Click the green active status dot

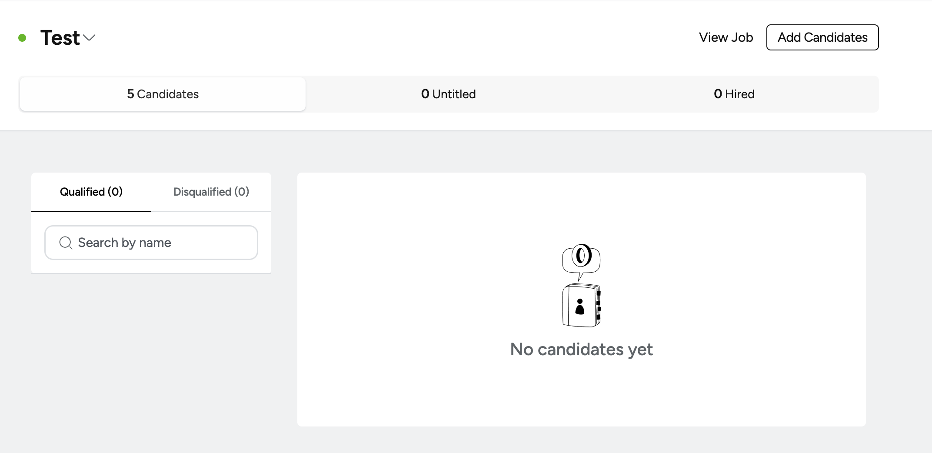(x=22, y=38)
